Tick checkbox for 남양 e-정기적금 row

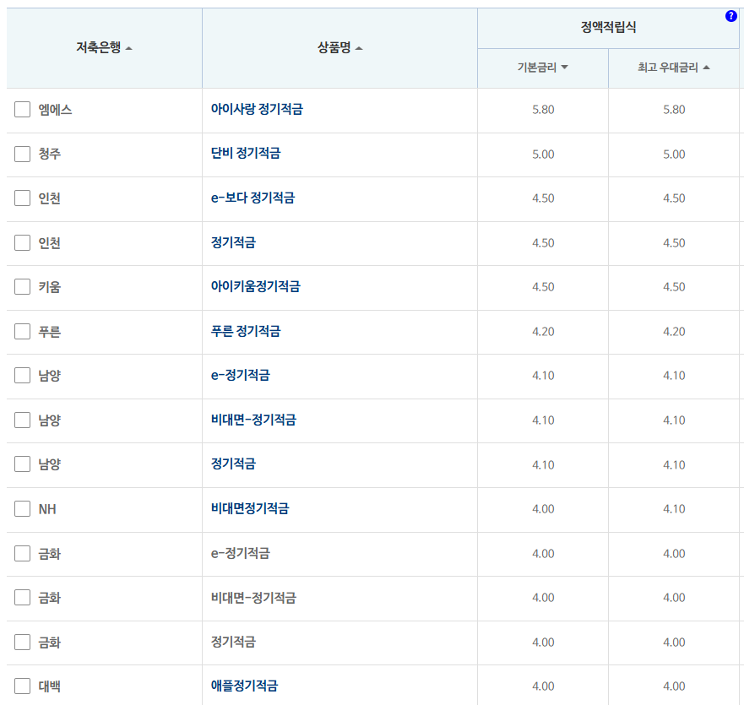[x=22, y=375]
